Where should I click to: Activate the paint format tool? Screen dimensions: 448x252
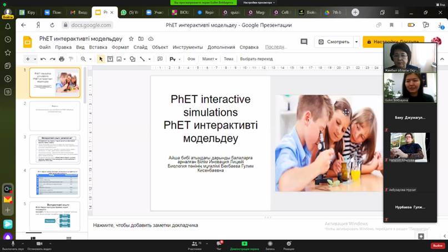pos(71,59)
